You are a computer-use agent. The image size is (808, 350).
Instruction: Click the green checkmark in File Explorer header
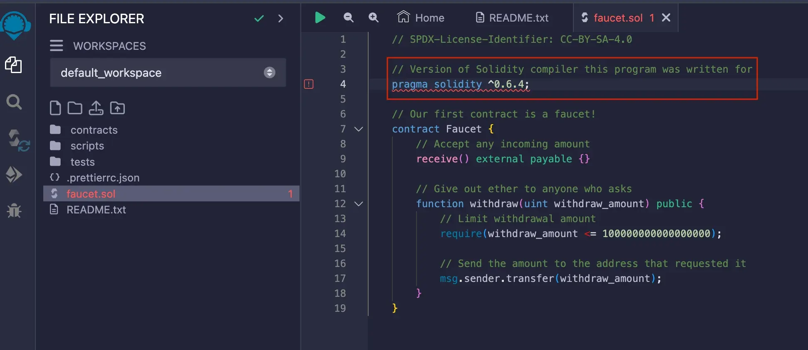click(259, 18)
